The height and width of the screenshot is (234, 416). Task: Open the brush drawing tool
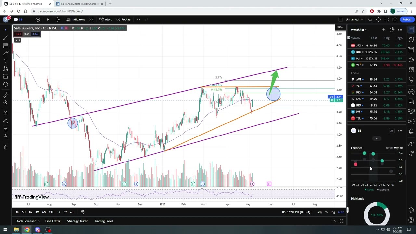6,53
